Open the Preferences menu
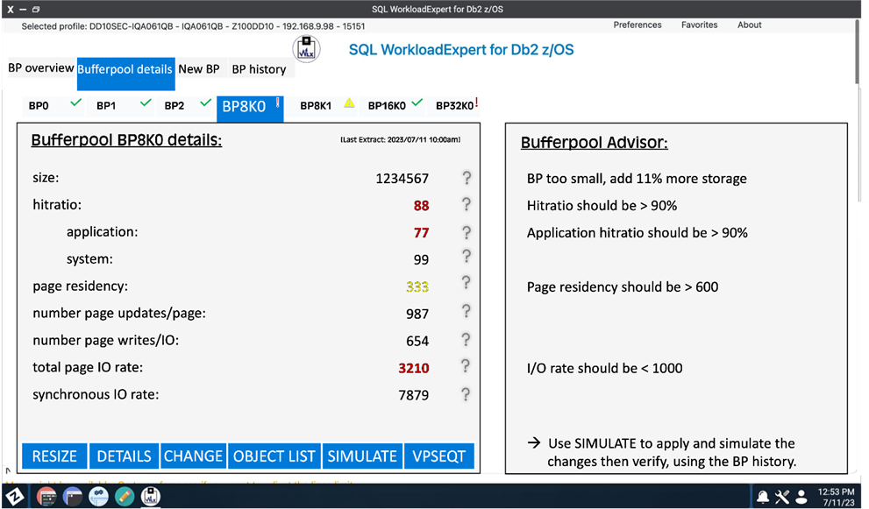Viewport: 869px width, 509px height. 638,25
